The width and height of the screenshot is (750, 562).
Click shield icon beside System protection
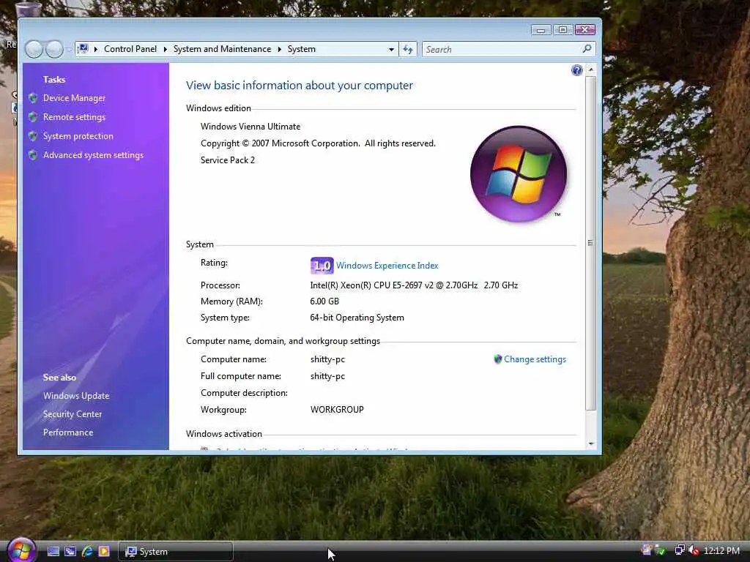tap(33, 136)
